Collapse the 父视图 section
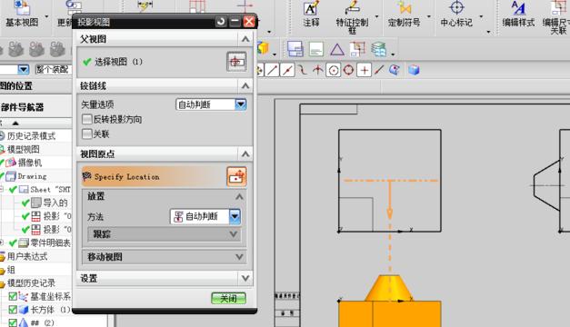Screen dimensions: 570x327 tap(245, 39)
